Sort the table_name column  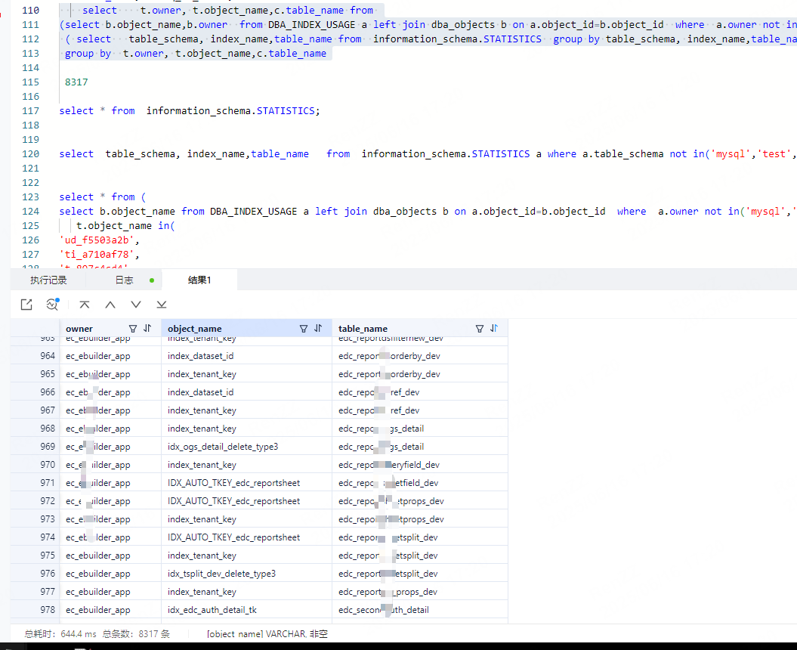[x=494, y=329]
